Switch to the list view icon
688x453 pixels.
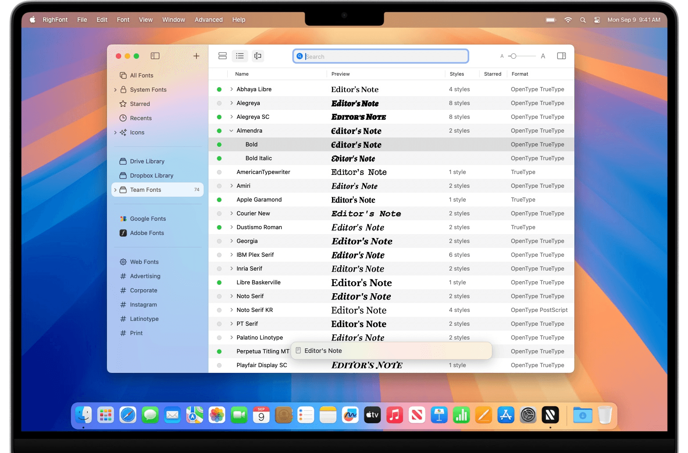[240, 56]
